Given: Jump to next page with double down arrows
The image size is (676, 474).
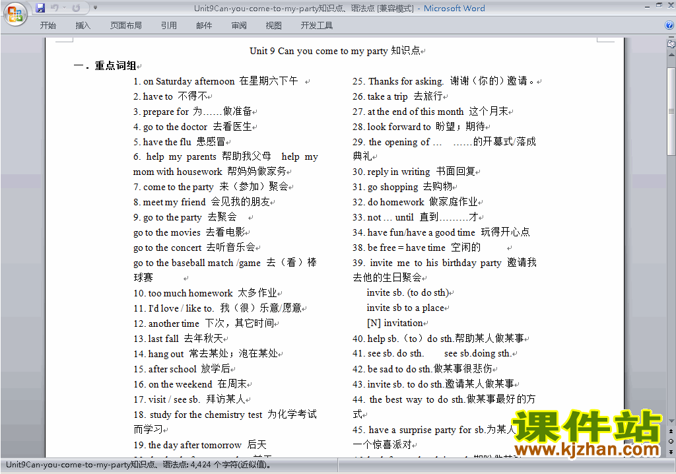Looking at the screenshot, I should (671, 452).
